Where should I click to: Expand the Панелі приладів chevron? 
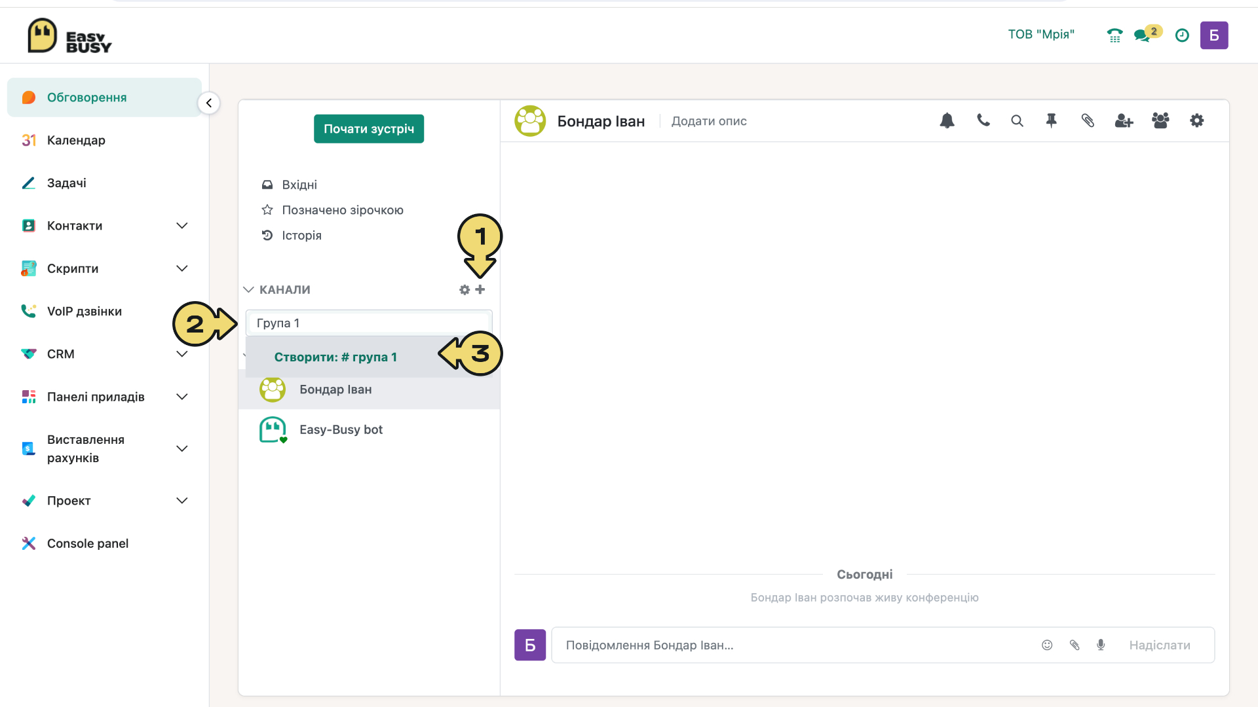click(182, 397)
